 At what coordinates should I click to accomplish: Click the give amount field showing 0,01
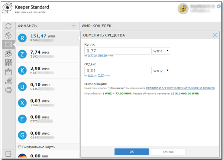point(117,71)
